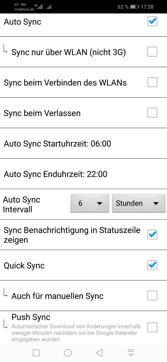Tap the hide navigation bar arrow icon

pos(131,353)
